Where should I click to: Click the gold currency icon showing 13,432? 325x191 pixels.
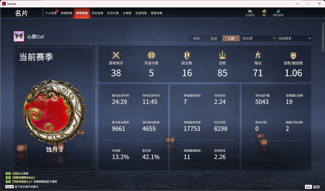click(x=250, y=12)
